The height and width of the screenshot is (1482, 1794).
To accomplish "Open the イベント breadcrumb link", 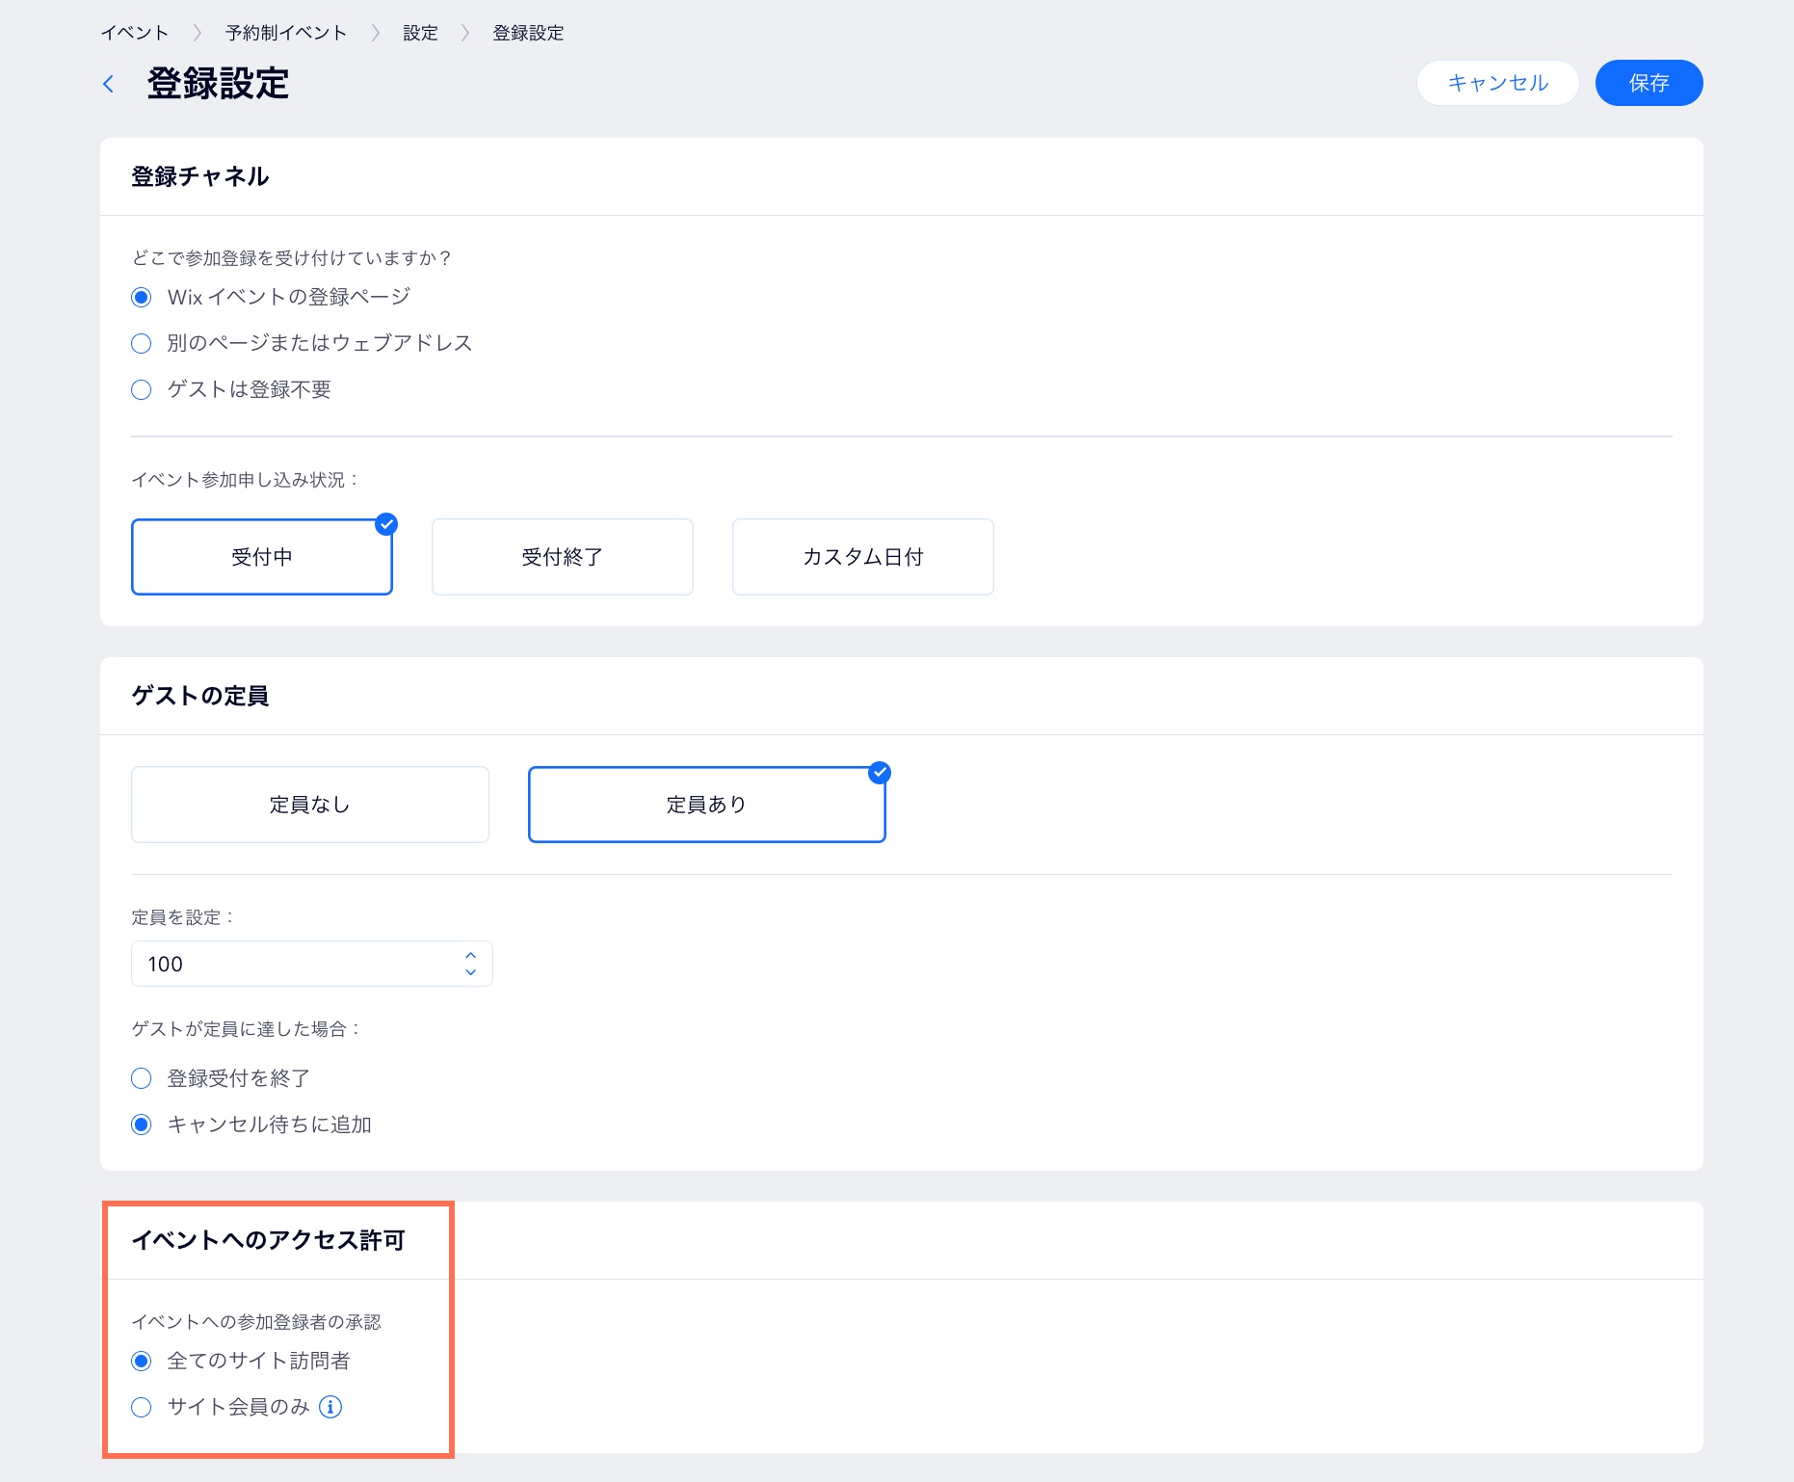I will pos(135,33).
